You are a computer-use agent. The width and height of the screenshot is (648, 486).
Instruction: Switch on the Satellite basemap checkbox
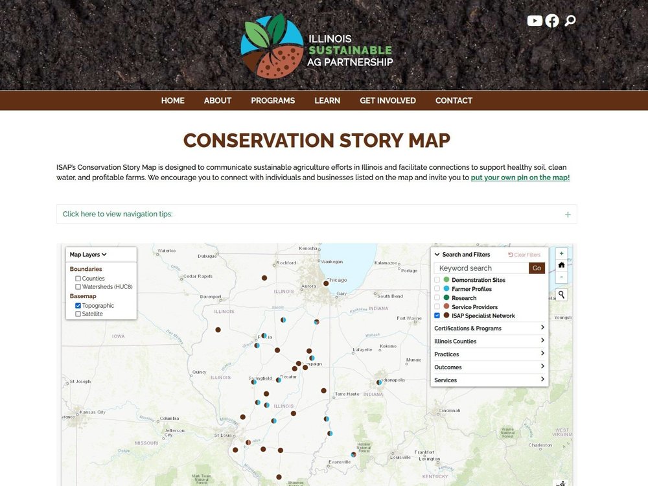pos(78,314)
